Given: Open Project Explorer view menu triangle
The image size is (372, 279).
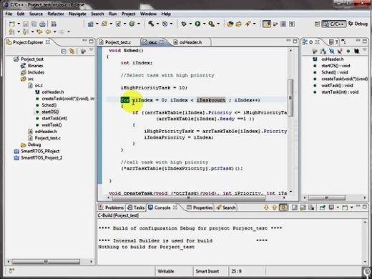Looking at the screenshot, I should [91, 50].
